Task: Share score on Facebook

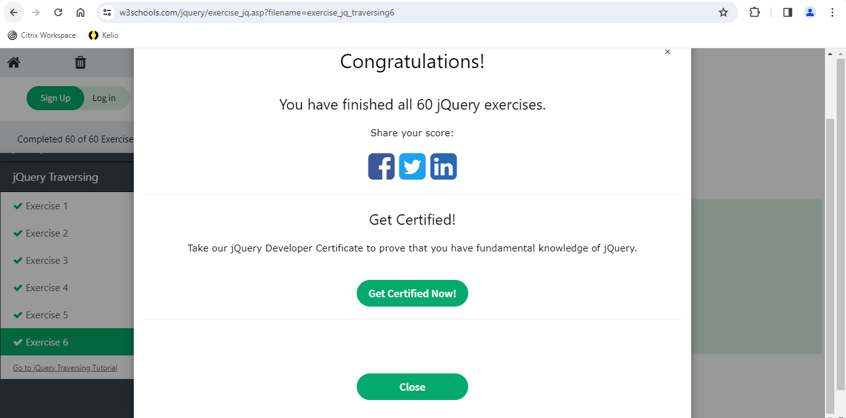Action: [x=382, y=167]
